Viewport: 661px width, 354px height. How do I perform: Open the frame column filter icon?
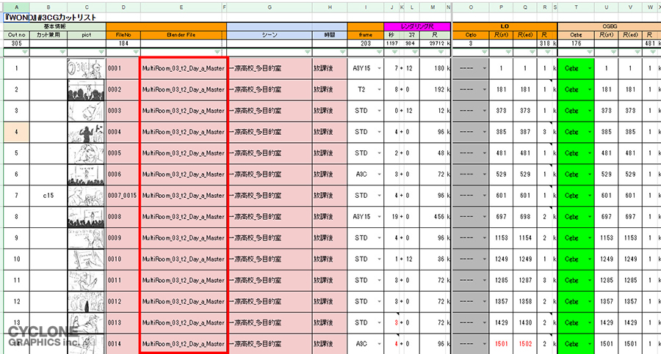click(379, 52)
